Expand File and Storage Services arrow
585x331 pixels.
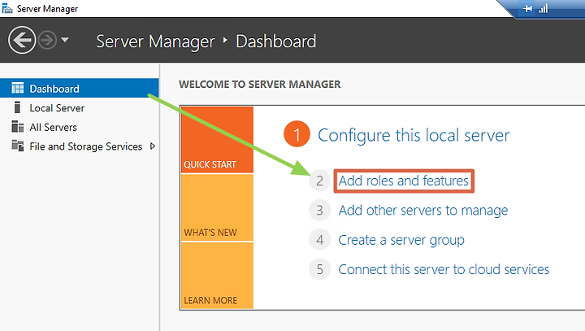click(x=153, y=146)
